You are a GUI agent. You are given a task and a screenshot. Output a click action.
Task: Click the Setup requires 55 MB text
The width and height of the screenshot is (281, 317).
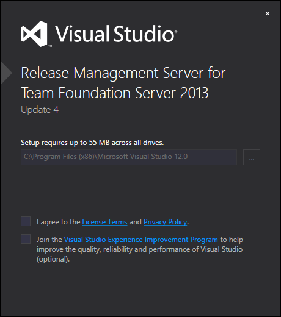(92, 143)
